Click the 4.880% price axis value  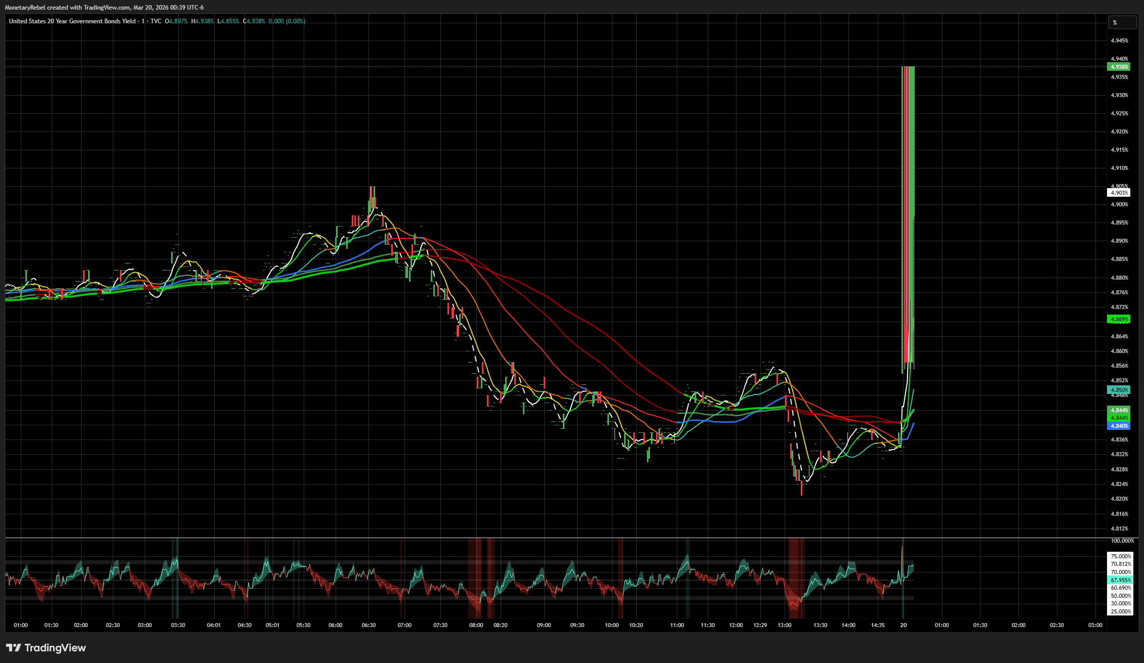pyautogui.click(x=1119, y=278)
